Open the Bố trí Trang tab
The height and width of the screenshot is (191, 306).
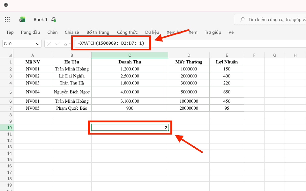98,32
